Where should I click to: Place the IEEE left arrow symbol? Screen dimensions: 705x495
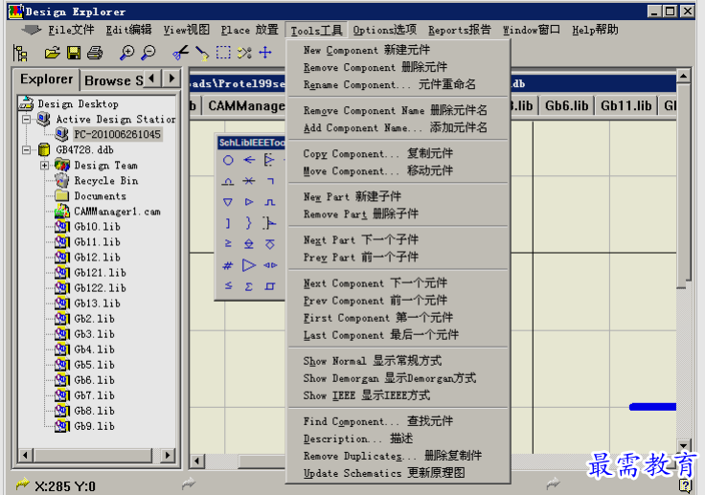tap(249, 160)
